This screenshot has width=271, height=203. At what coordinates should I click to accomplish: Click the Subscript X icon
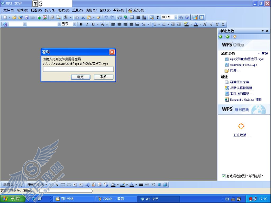tap(223, 24)
